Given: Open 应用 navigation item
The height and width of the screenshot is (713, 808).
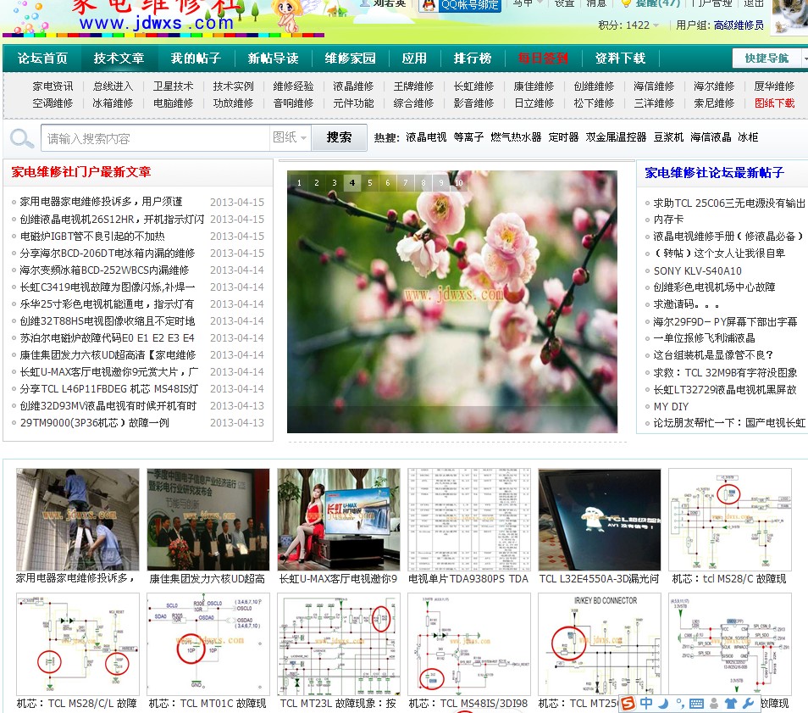Looking at the screenshot, I should pyautogui.click(x=414, y=58).
